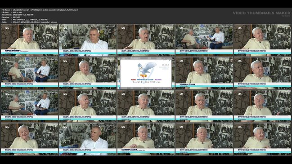Click the Video Thumbnails Maker watermark at top right
This screenshot has height=164, width=292.
(261, 13)
